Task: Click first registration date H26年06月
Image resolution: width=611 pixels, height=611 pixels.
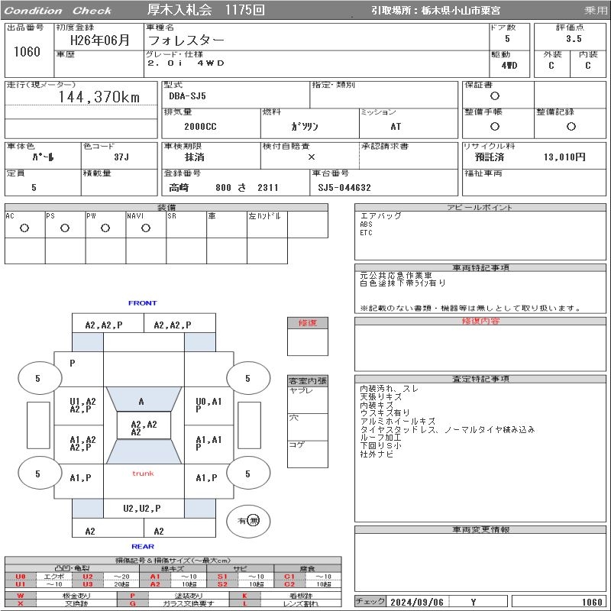Action: click(99, 40)
